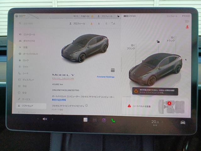Tap the 20.0 cabin temperature

tap(155, 122)
